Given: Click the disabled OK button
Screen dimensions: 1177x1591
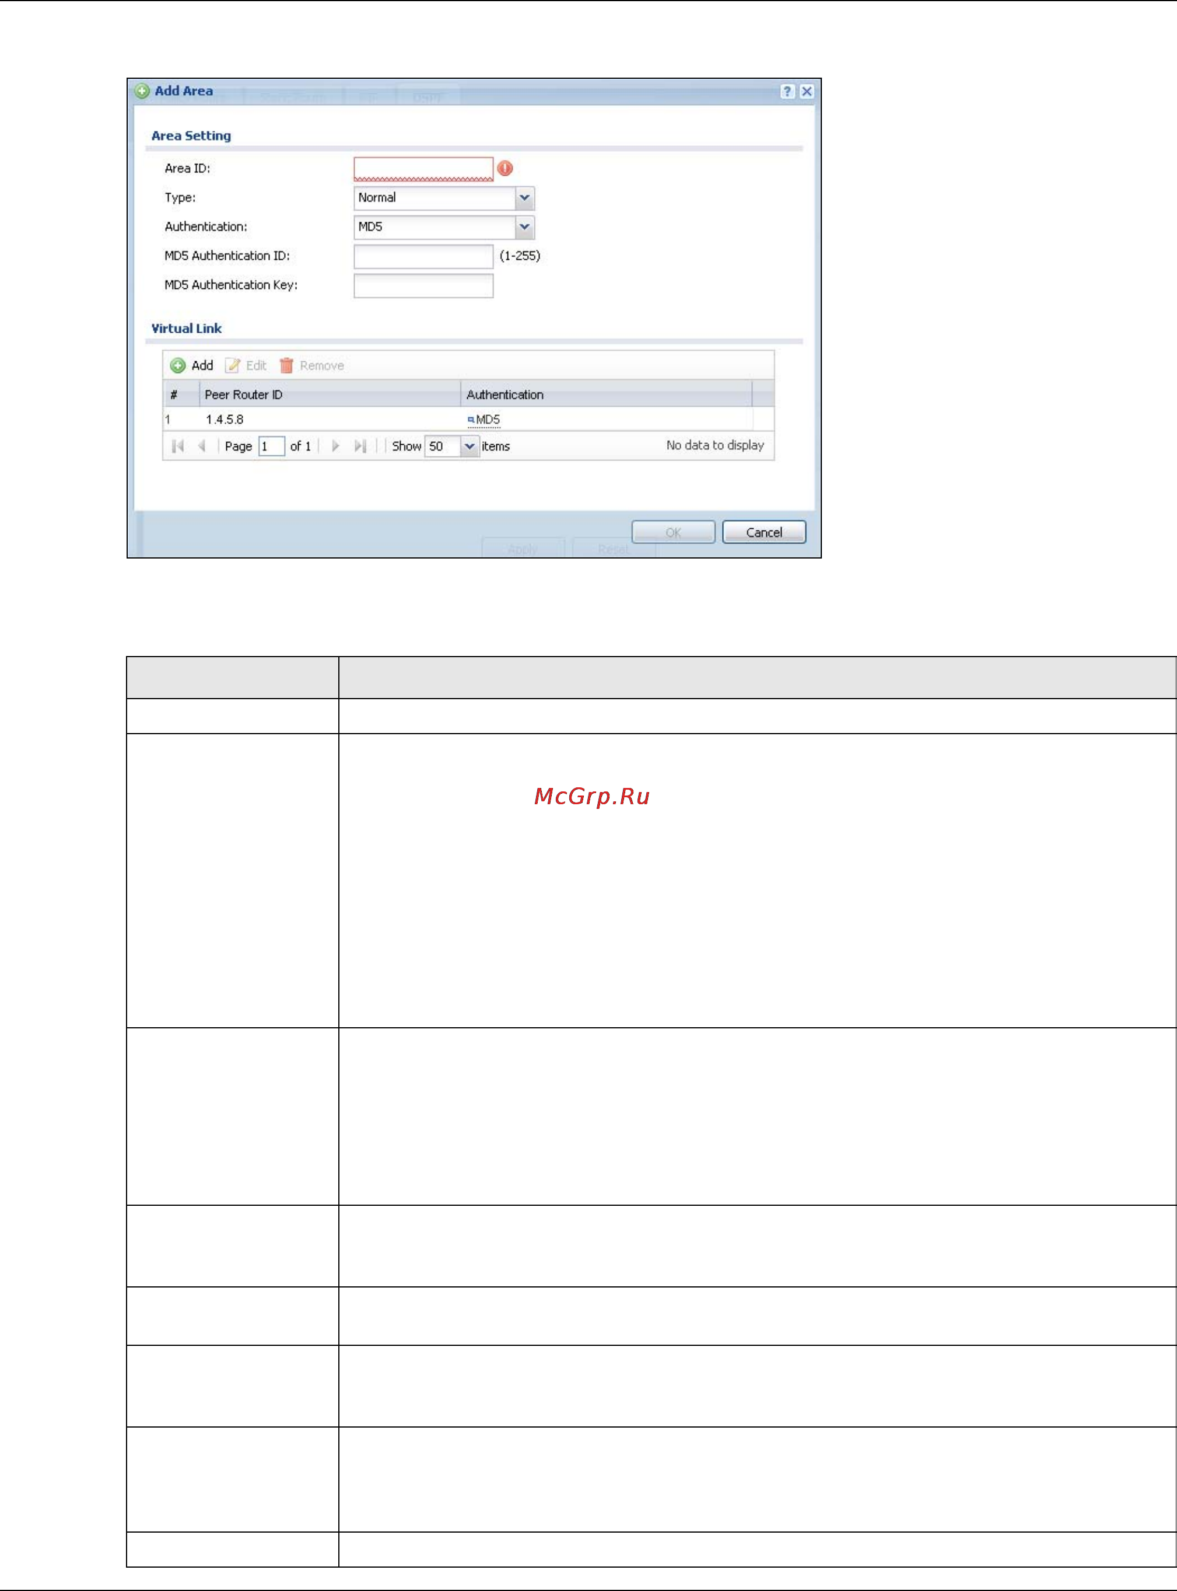Looking at the screenshot, I should point(673,532).
